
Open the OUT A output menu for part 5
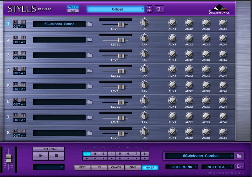(x=19, y=89)
